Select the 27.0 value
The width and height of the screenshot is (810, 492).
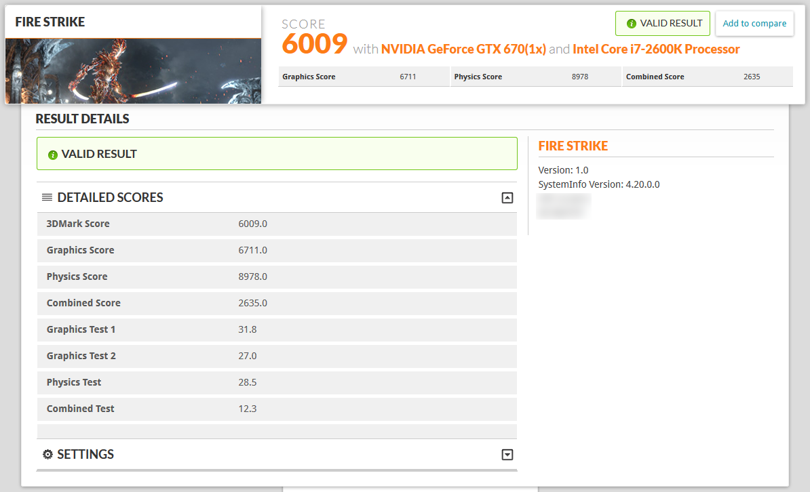248,356
